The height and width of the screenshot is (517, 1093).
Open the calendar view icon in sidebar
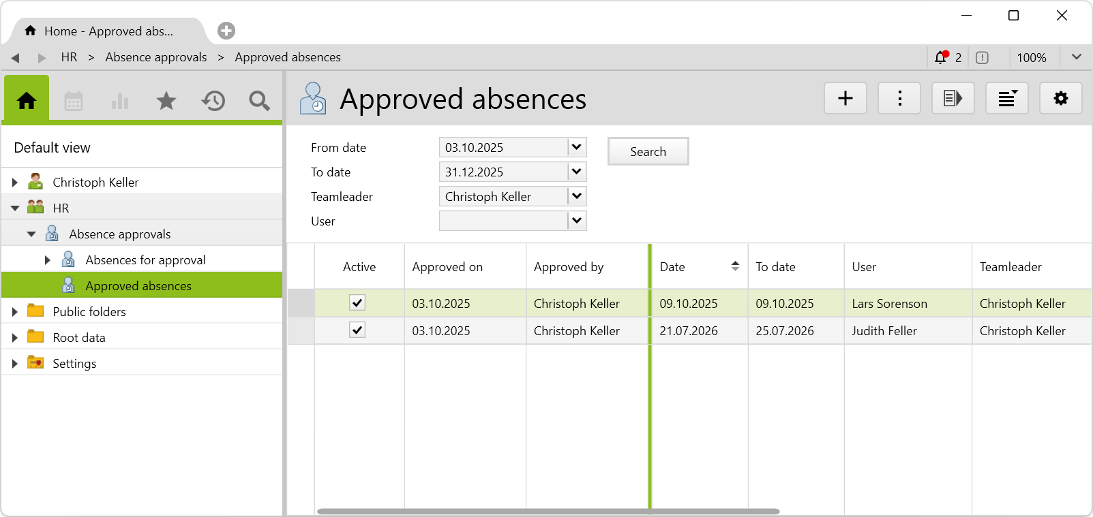pos(74,101)
